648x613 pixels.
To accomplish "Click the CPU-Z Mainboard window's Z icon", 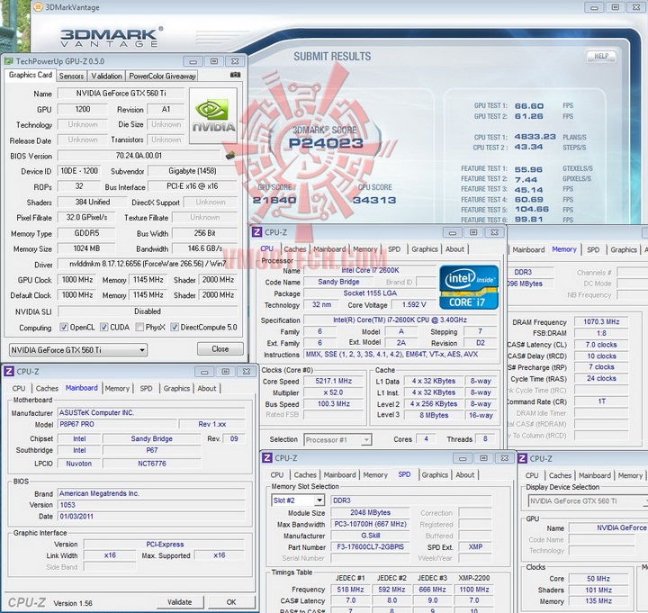I will 9,371.
